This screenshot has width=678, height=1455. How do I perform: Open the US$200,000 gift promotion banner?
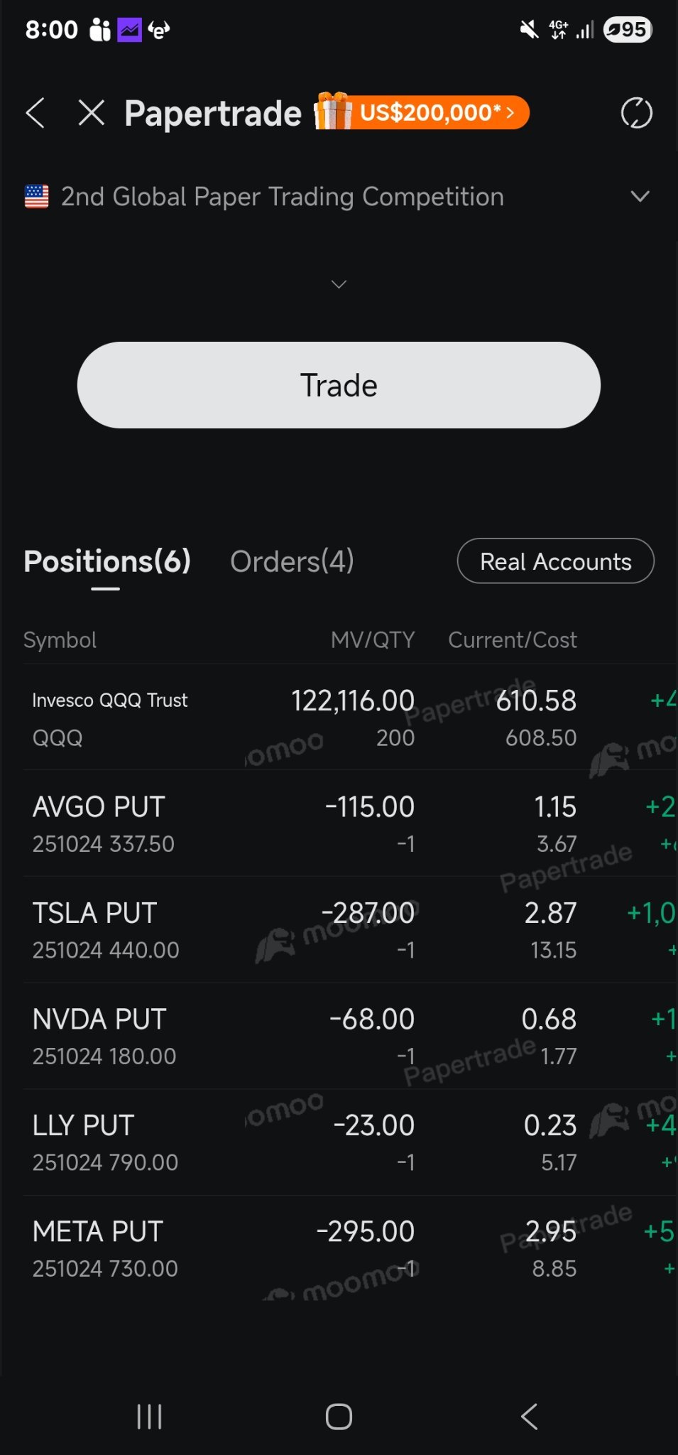pyautogui.click(x=423, y=112)
